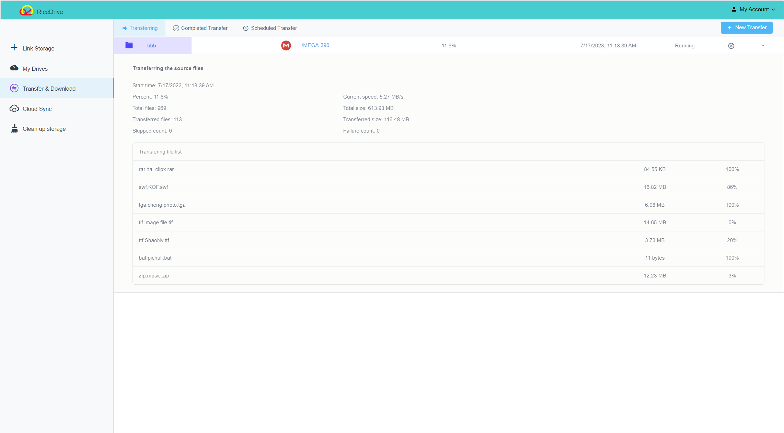Screen dimensions: 784x433
Task: Click the dropdown arrow on transfer row
Action: (x=763, y=45)
